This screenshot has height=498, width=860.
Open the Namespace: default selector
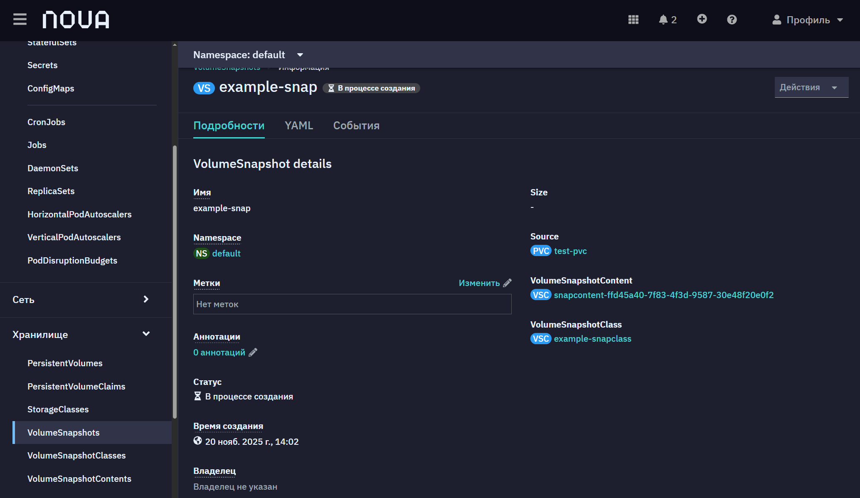[248, 55]
